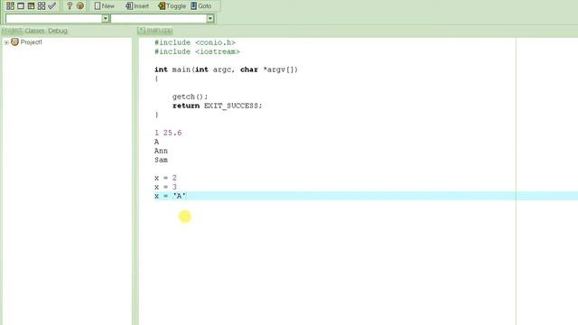Click the Rebuild All grid icon
This screenshot has height=325, width=578.
[x=42, y=6]
